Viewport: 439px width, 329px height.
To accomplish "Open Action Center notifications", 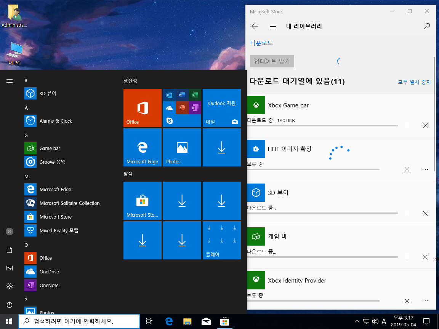I will (x=426, y=321).
